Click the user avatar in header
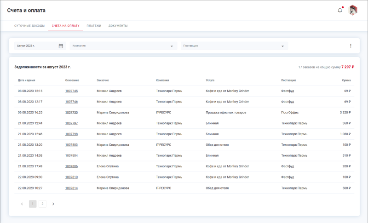Image resolution: width=368 pixels, height=223 pixels. tap(353, 10)
